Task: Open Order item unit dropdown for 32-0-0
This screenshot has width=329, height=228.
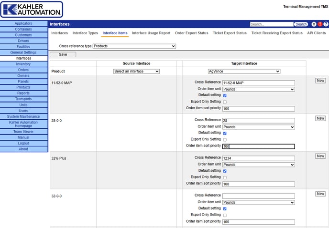Action: click(x=259, y=202)
